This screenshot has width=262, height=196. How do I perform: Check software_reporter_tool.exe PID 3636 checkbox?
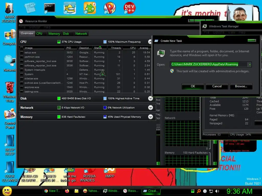(x=21, y=61)
